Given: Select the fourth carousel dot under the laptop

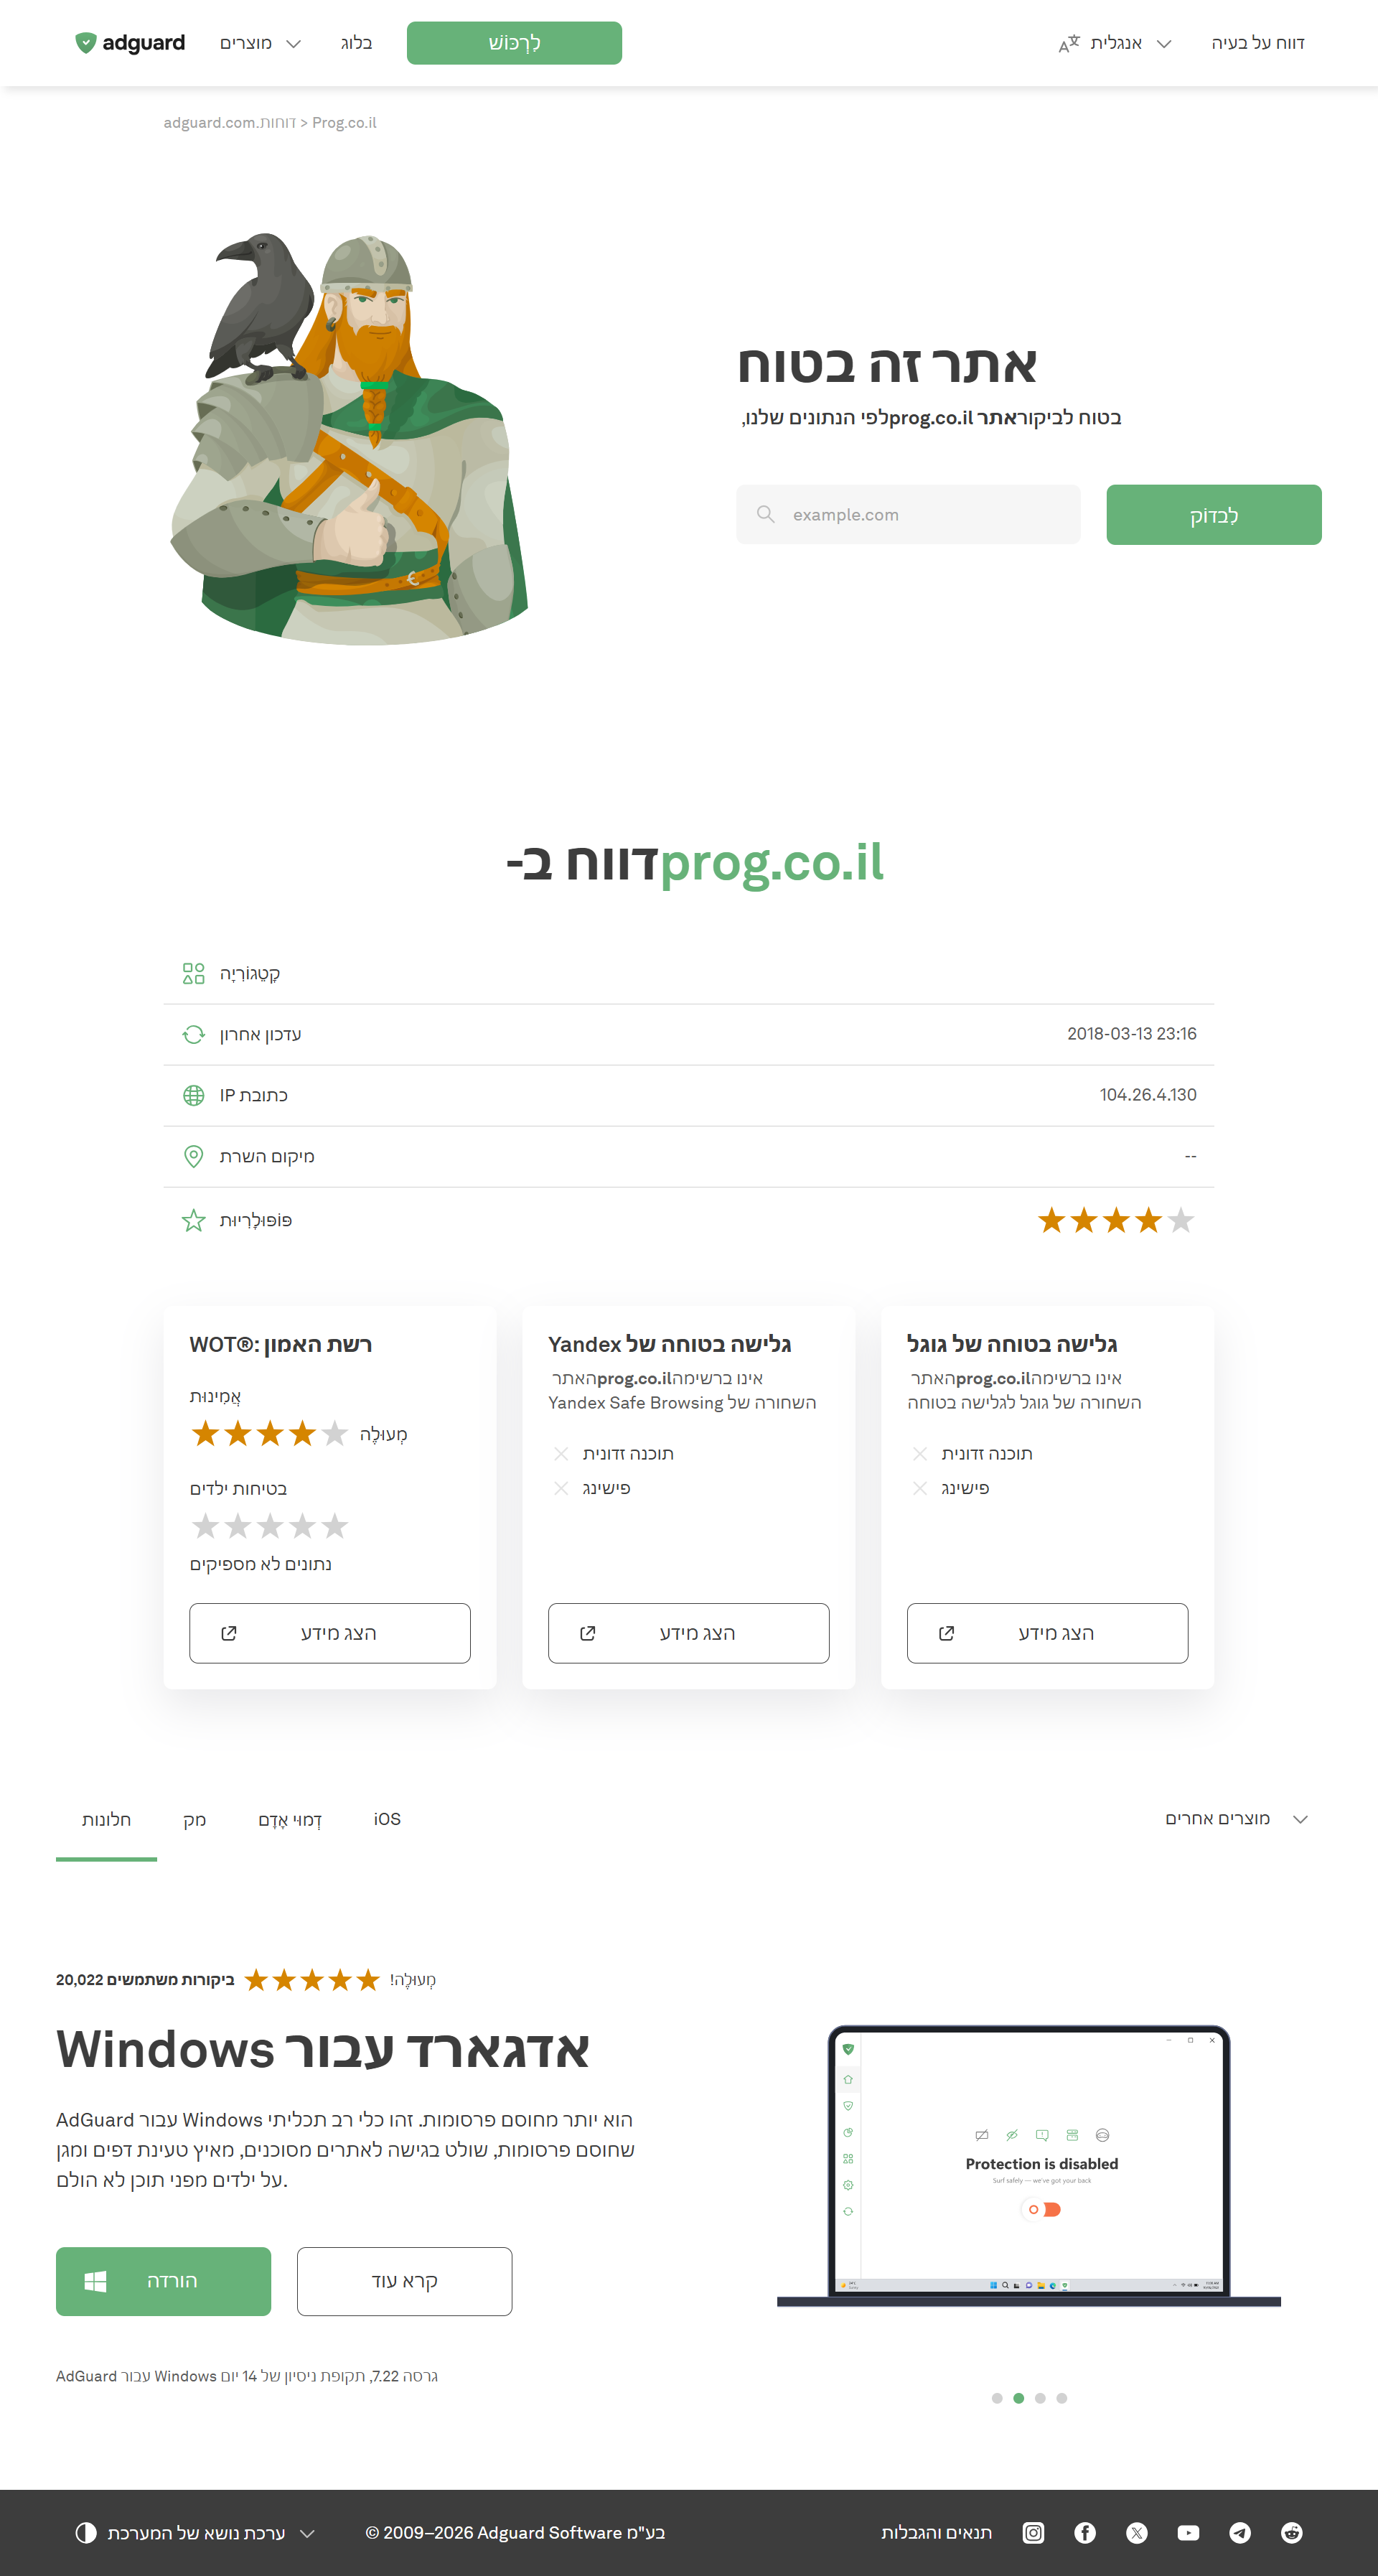Looking at the screenshot, I should pyautogui.click(x=1062, y=2398).
